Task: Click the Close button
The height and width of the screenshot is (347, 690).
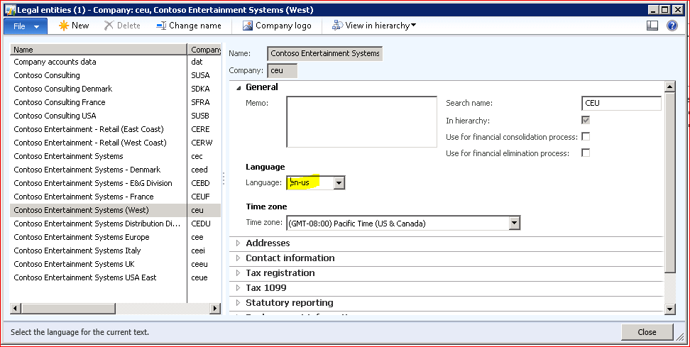Action: coord(646,332)
